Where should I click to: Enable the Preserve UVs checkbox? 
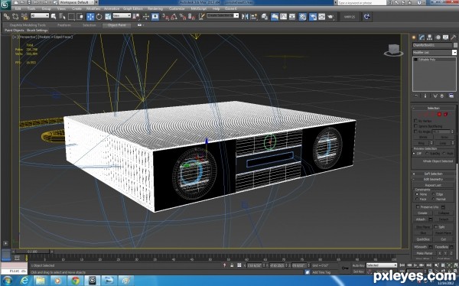(418, 207)
